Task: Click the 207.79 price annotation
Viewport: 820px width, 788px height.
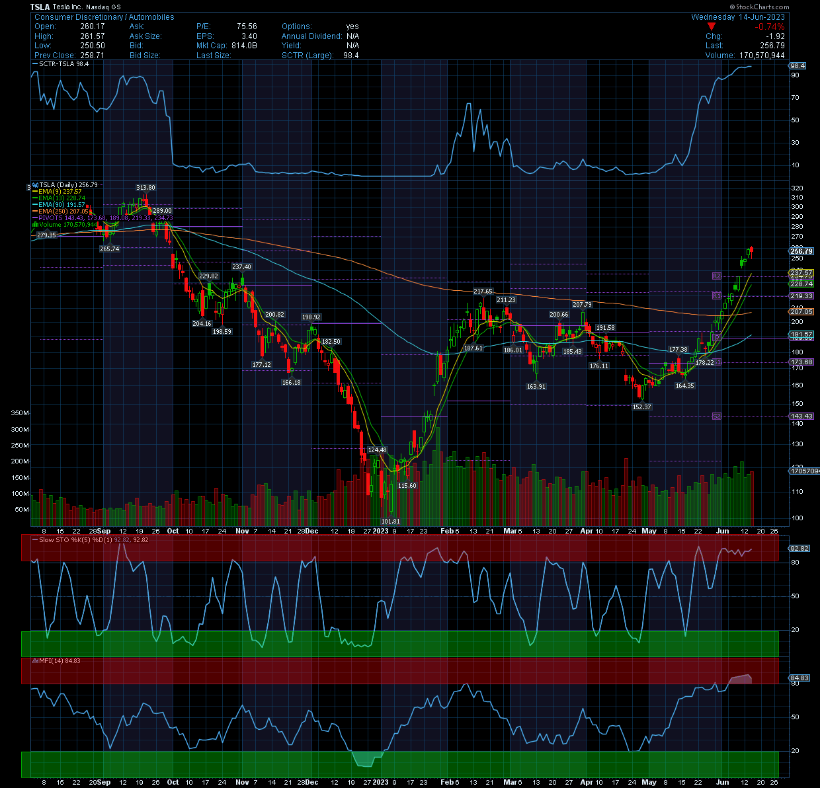Action: (582, 305)
